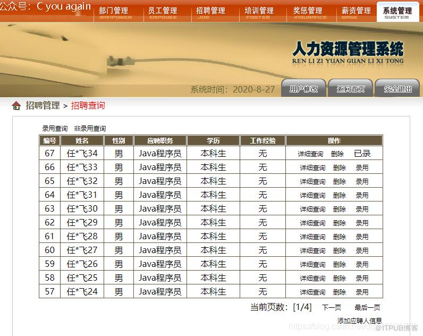Delete applicant 任*飞31

340,196
